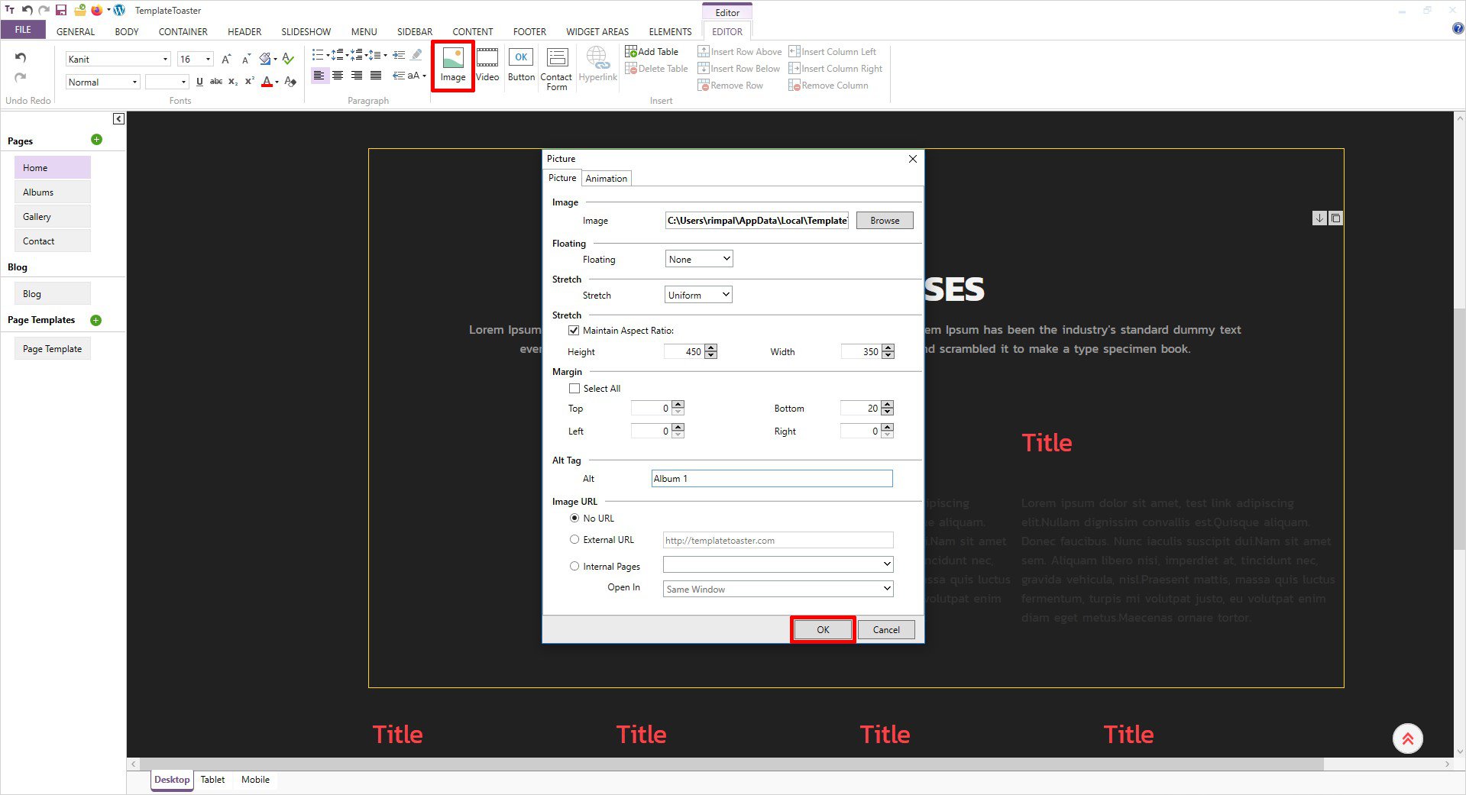
Task: Click the Image insert icon in ribbon
Action: pyautogui.click(x=452, y=65)
